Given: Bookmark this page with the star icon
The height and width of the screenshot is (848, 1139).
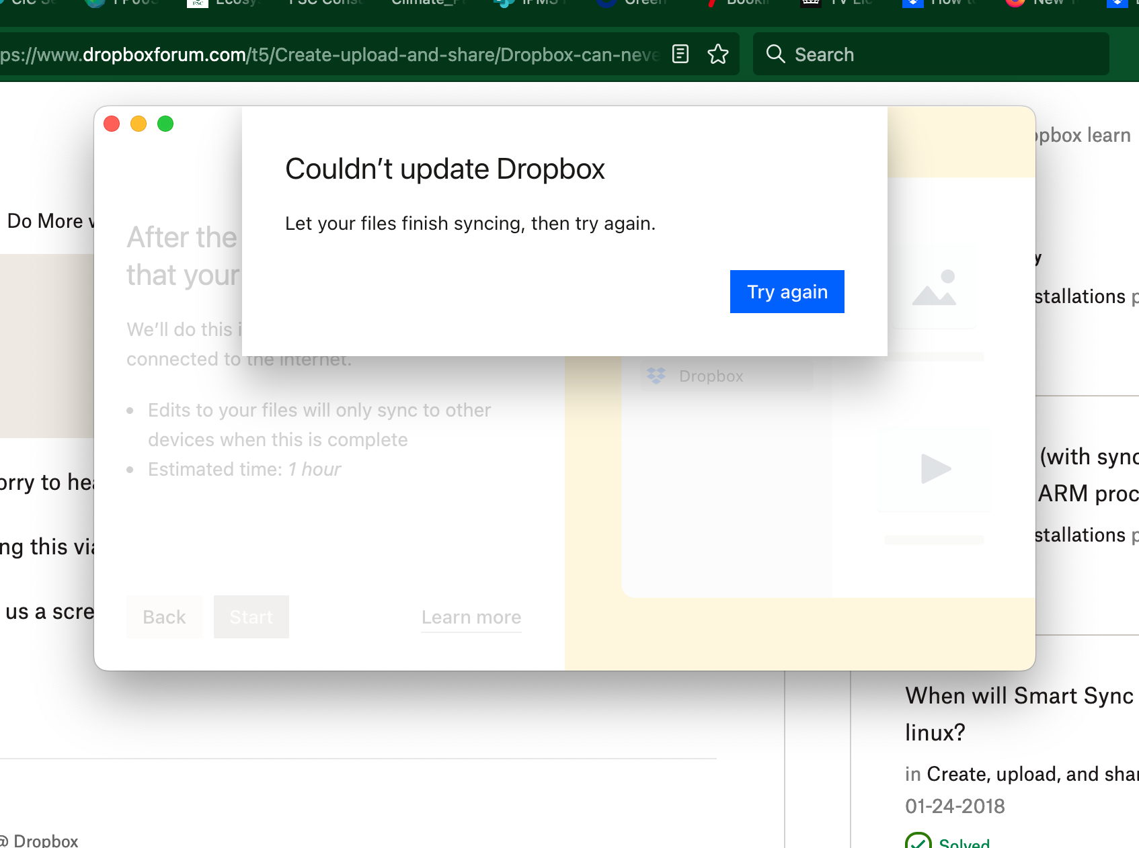Looking at the screenshot, I should pyautogui.click(x=718, y=54).
